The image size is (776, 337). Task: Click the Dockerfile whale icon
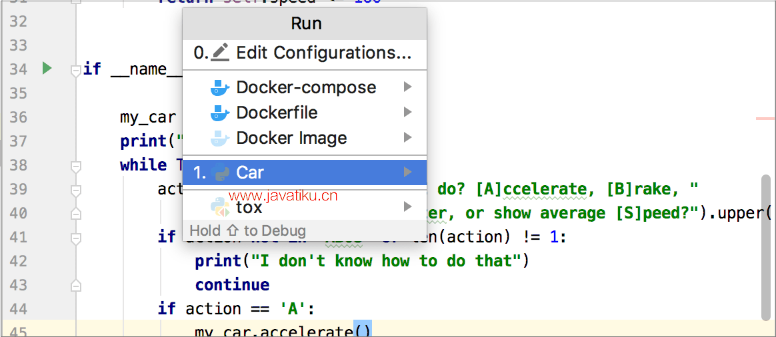pos(220,113)
